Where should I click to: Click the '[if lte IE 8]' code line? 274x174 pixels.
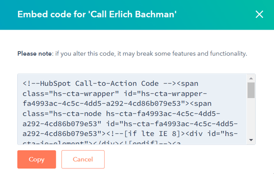click(130, 134)
